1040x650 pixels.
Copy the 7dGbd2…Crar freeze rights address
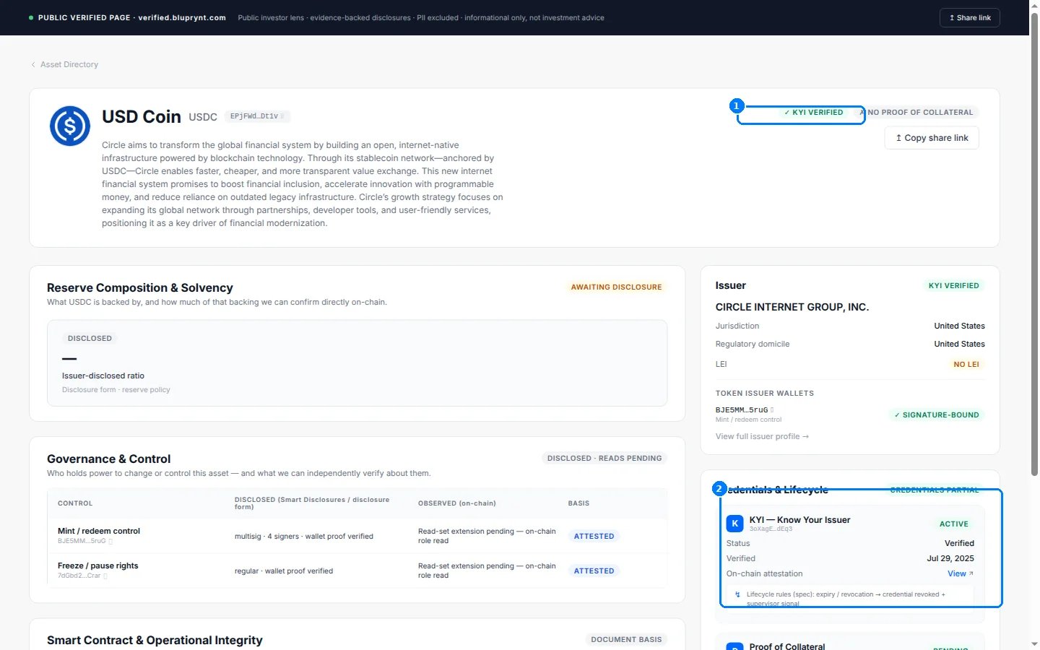point(105,576)
